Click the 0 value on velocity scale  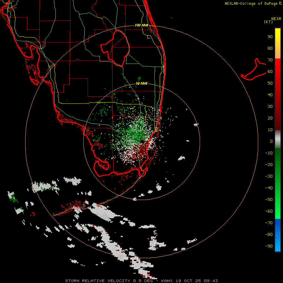click(x=271, y=141)
